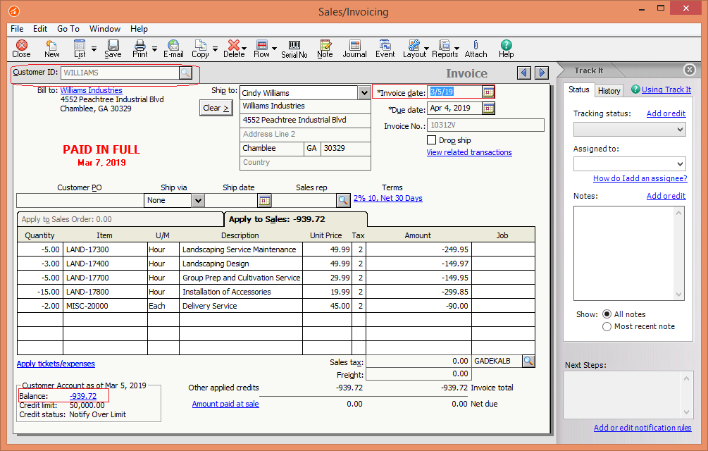Open the 2% 10, Net 30 Days terms link

coord(388,198)
